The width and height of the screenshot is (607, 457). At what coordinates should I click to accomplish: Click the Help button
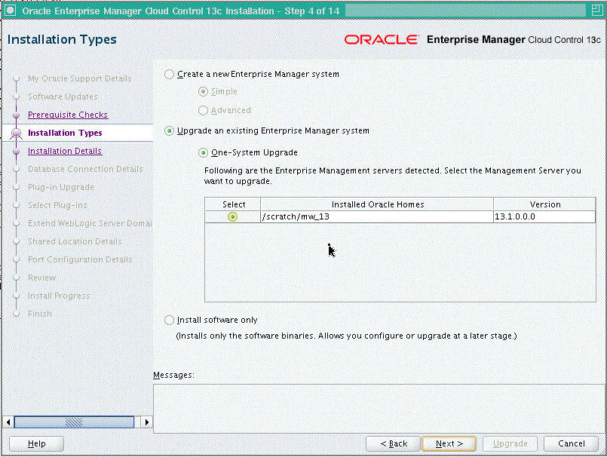(x=36, y=443)
